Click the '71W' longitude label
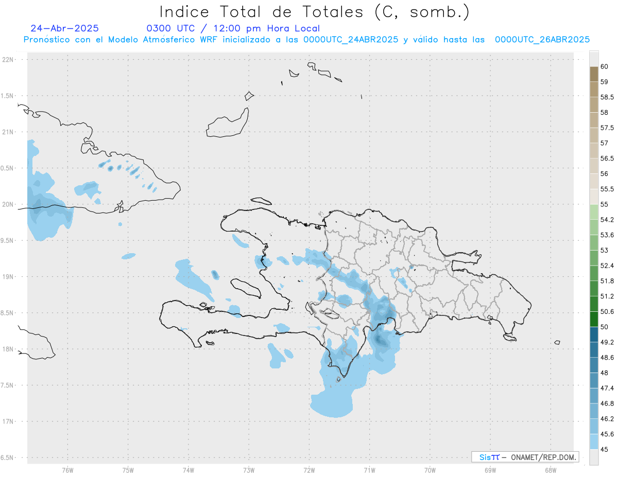618x477 pixels. tap(369, 470)
